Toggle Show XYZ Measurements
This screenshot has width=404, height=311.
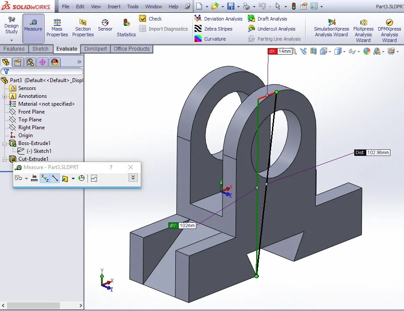pos(45,178)
